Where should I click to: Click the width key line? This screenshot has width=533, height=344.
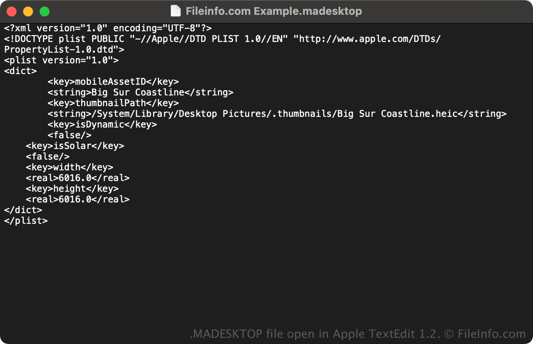point(69,167)
